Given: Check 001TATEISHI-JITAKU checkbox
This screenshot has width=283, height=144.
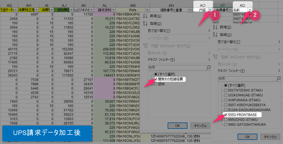Looking at the screenshot, I should (x=226, y=90).
